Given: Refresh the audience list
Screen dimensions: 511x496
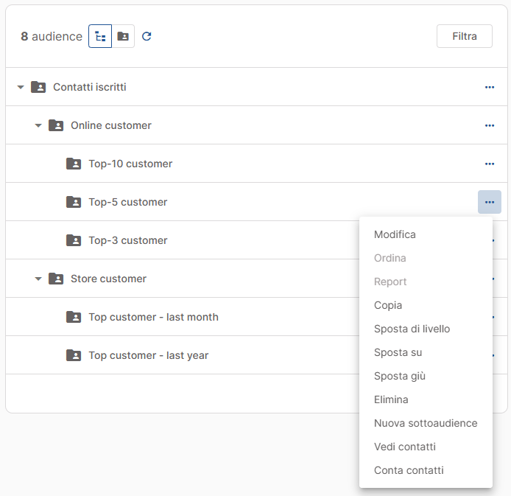Looking at the screenshot, I should (147, 36).
